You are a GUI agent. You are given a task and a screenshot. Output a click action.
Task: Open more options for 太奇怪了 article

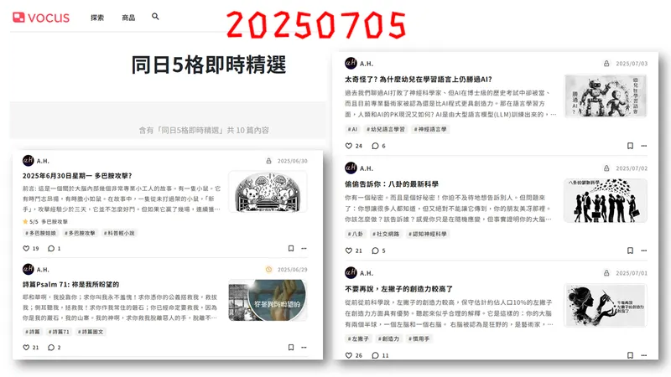click(643, 146)
